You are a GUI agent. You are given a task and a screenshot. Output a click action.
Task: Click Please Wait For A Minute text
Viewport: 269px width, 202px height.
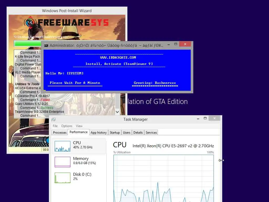[75, 83]
